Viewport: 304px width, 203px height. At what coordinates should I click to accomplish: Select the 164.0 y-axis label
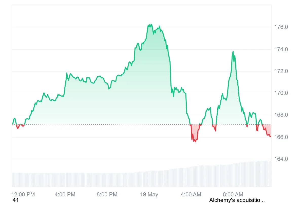(281, 159)
